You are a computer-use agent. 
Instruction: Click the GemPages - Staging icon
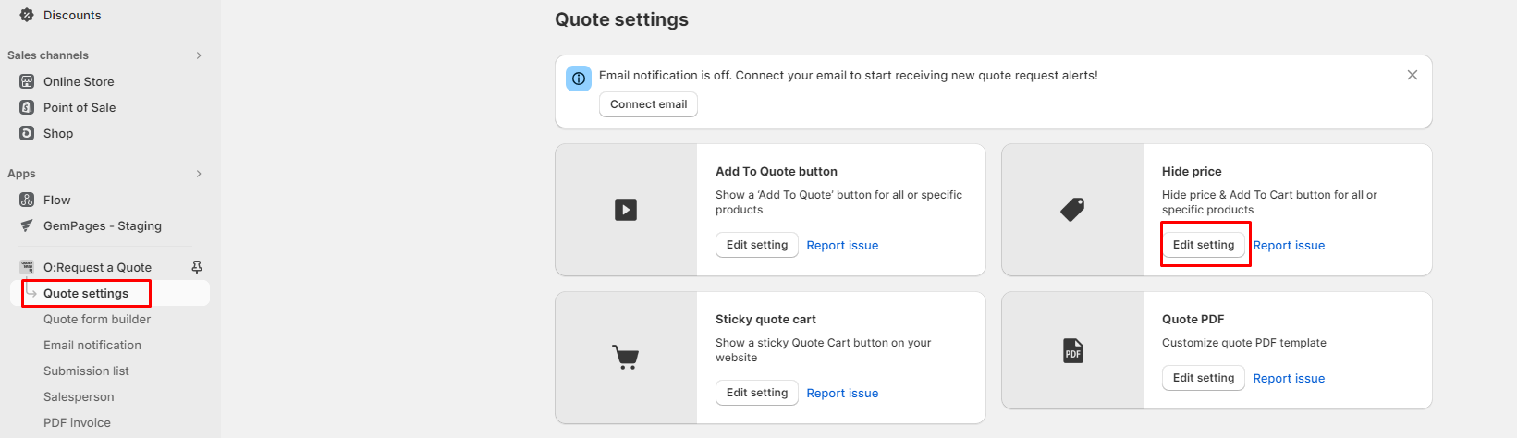(x=27, y=225)
